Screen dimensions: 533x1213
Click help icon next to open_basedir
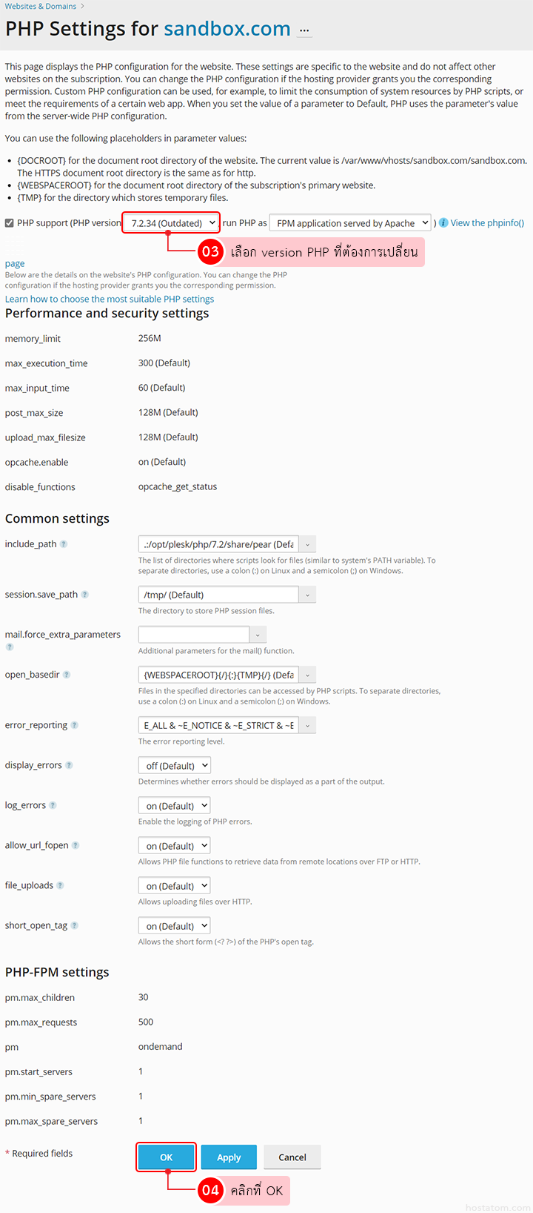(67, 675)
